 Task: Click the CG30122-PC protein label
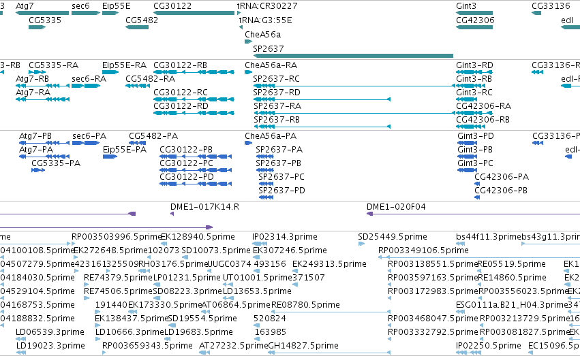coord(187,163)
